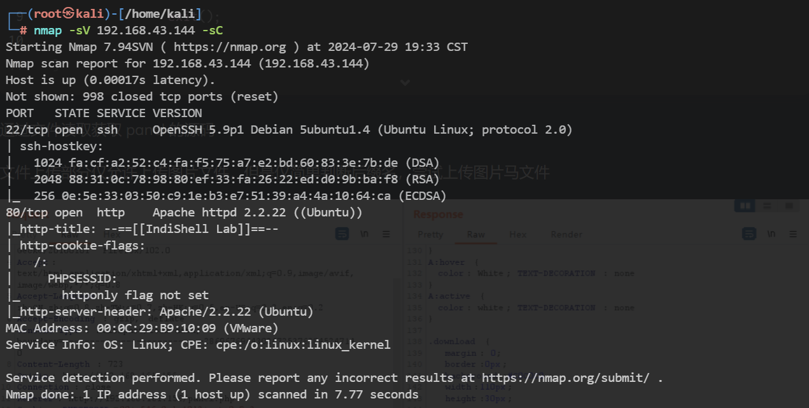The image size is (809, 408).
Task: Select side-by-side layout icon above Response
Action: tap(744, 206)
